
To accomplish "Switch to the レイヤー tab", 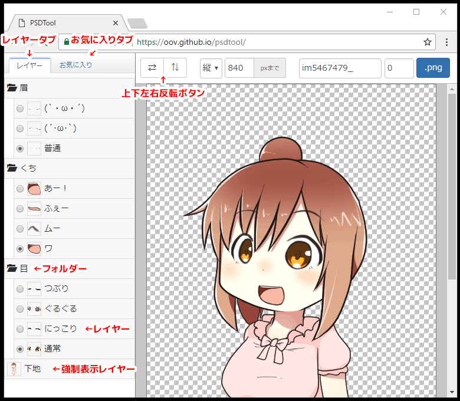I will [x=29, y=65].
